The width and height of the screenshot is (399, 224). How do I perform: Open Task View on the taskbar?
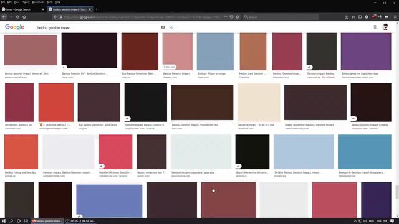click(26, 221)
